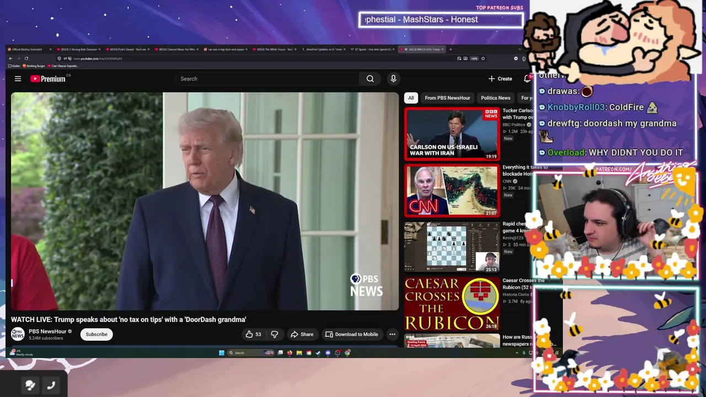706x397 pixels.
Task: Start voice search with microphone icon
Action: coord(393,79)
